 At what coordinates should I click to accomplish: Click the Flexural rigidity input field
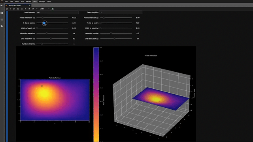pos(121,12)
